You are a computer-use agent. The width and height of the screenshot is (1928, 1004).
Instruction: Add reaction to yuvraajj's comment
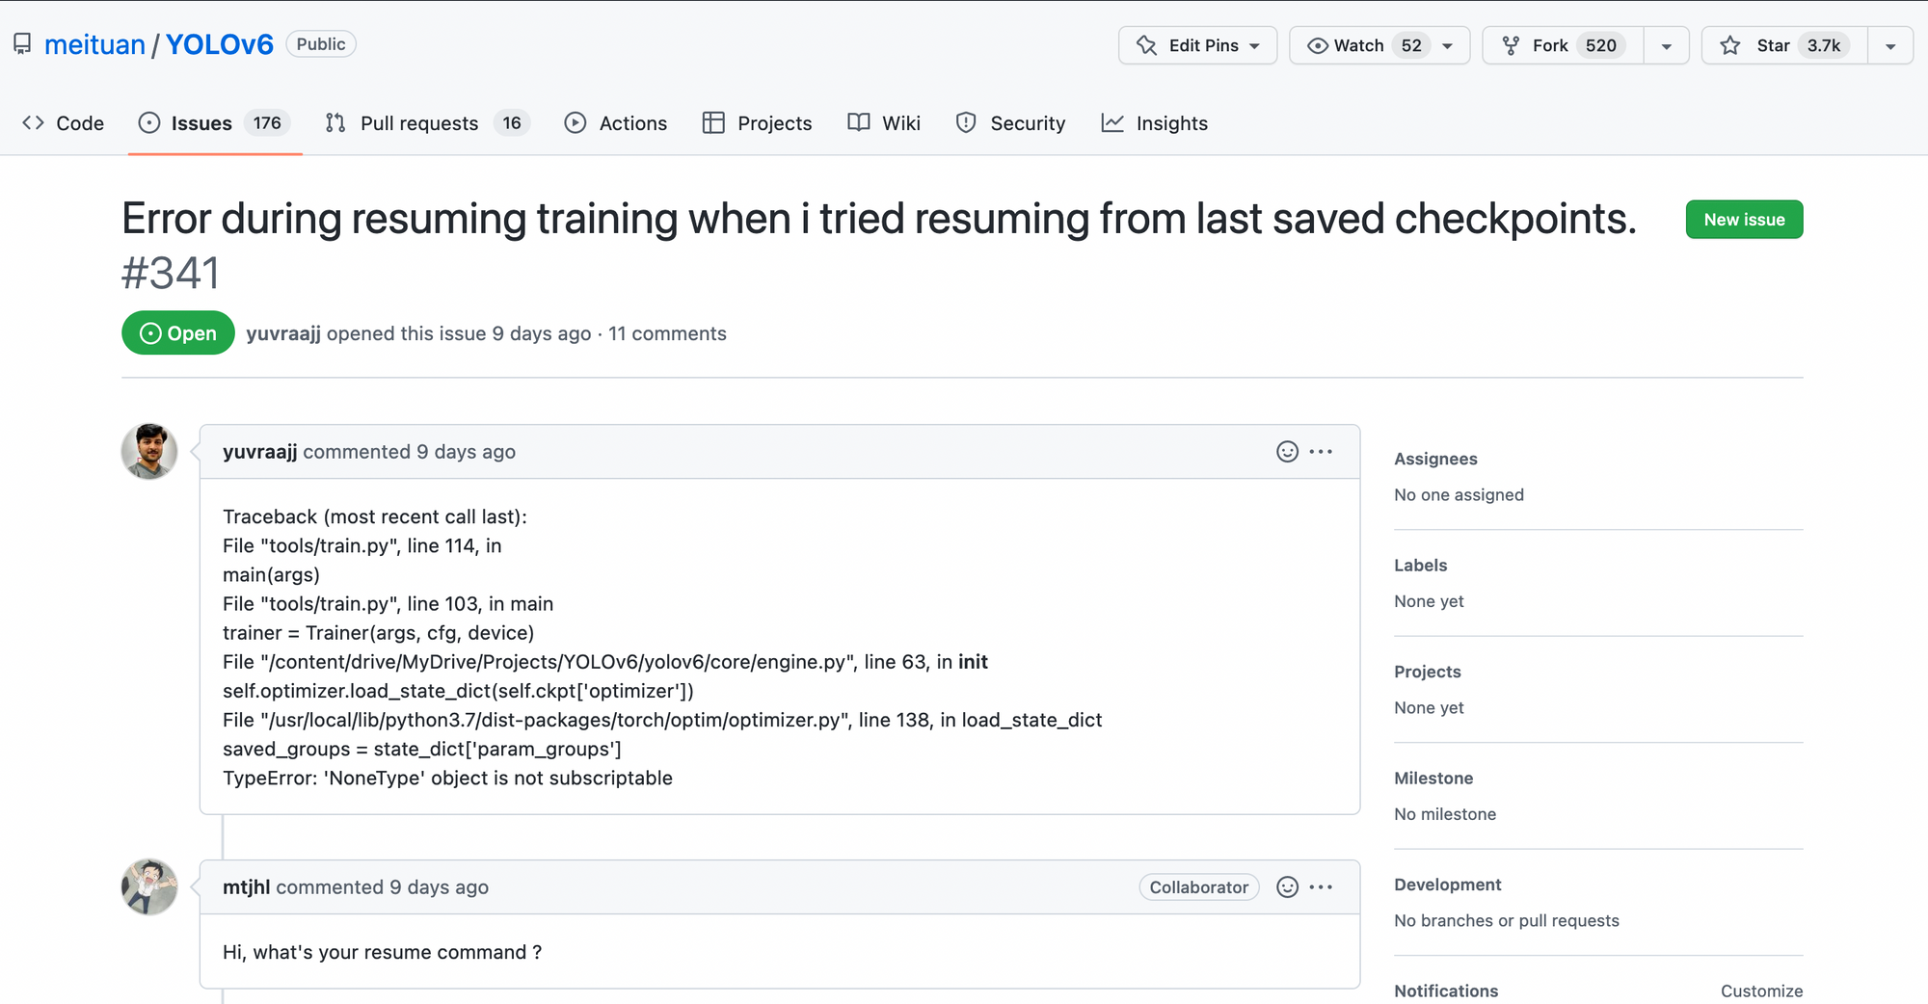point(1287,452)
